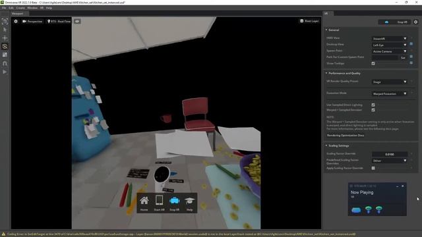Reset Desktop View setting blue square
The height and width of the screenshot is (237, 422).
point(411,44)
